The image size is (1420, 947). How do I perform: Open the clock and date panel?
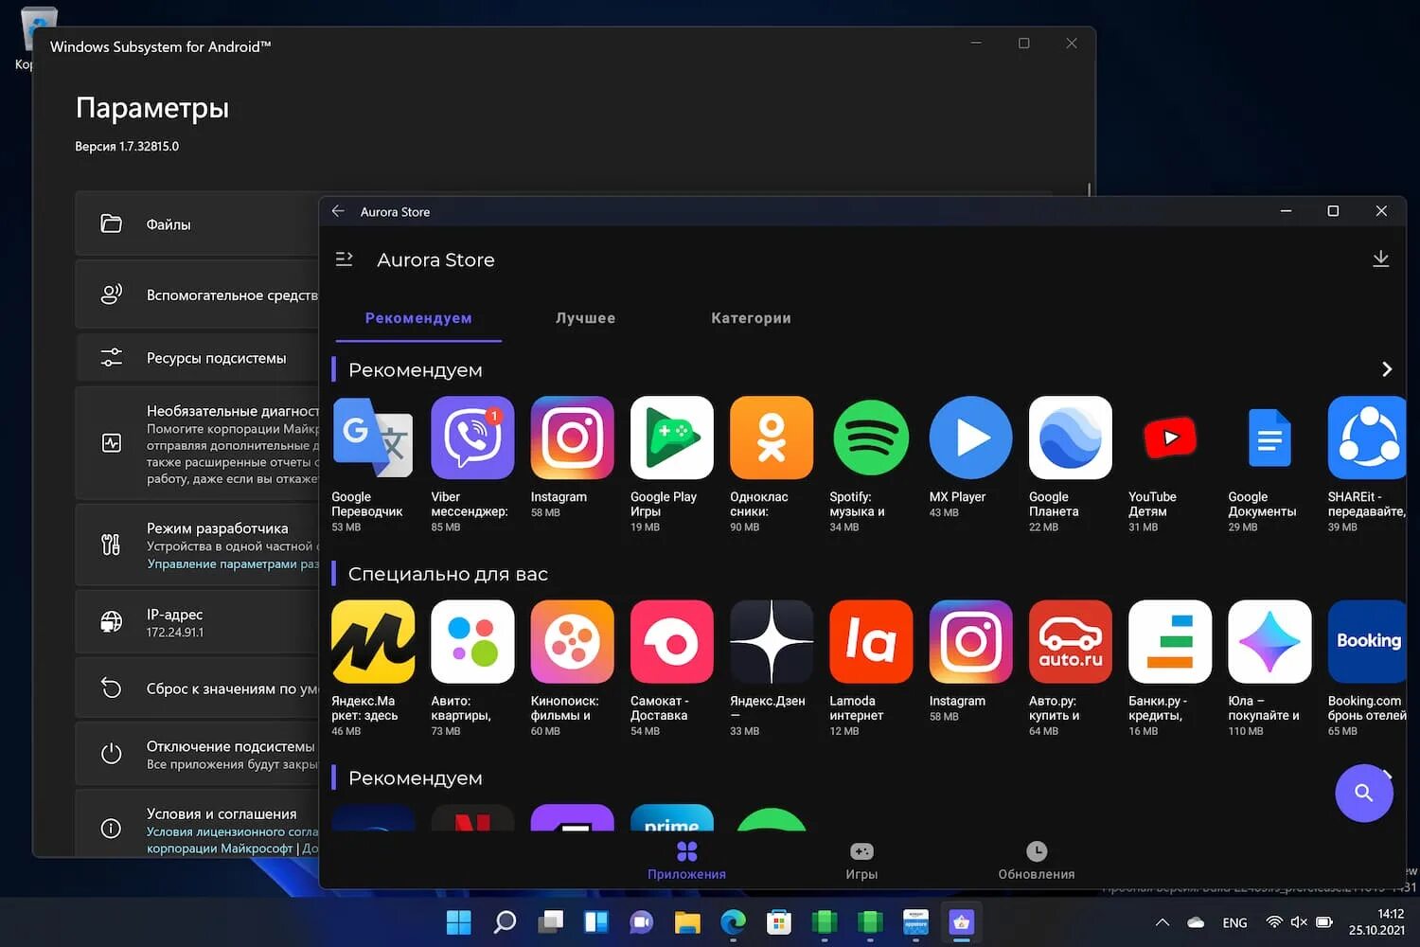[1377, 922]
